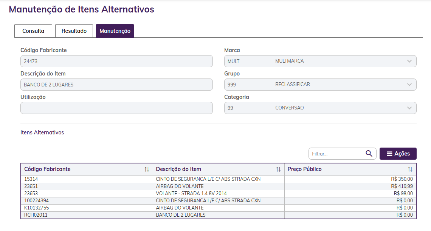
Task: Click the Marca code field MULT
Action: click(248, 61)
